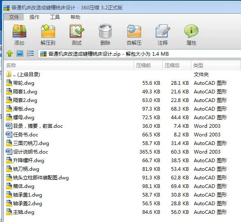
Task: Click the DWG icon beside 铣刀柄.dwg
Action: [9, 169]
